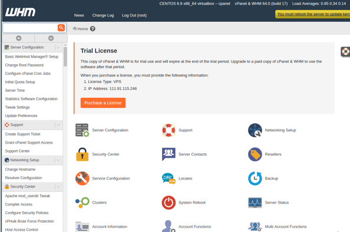Open cPHulk Brute Force Protection link
The image size is (350, 232).
[29, 221]
